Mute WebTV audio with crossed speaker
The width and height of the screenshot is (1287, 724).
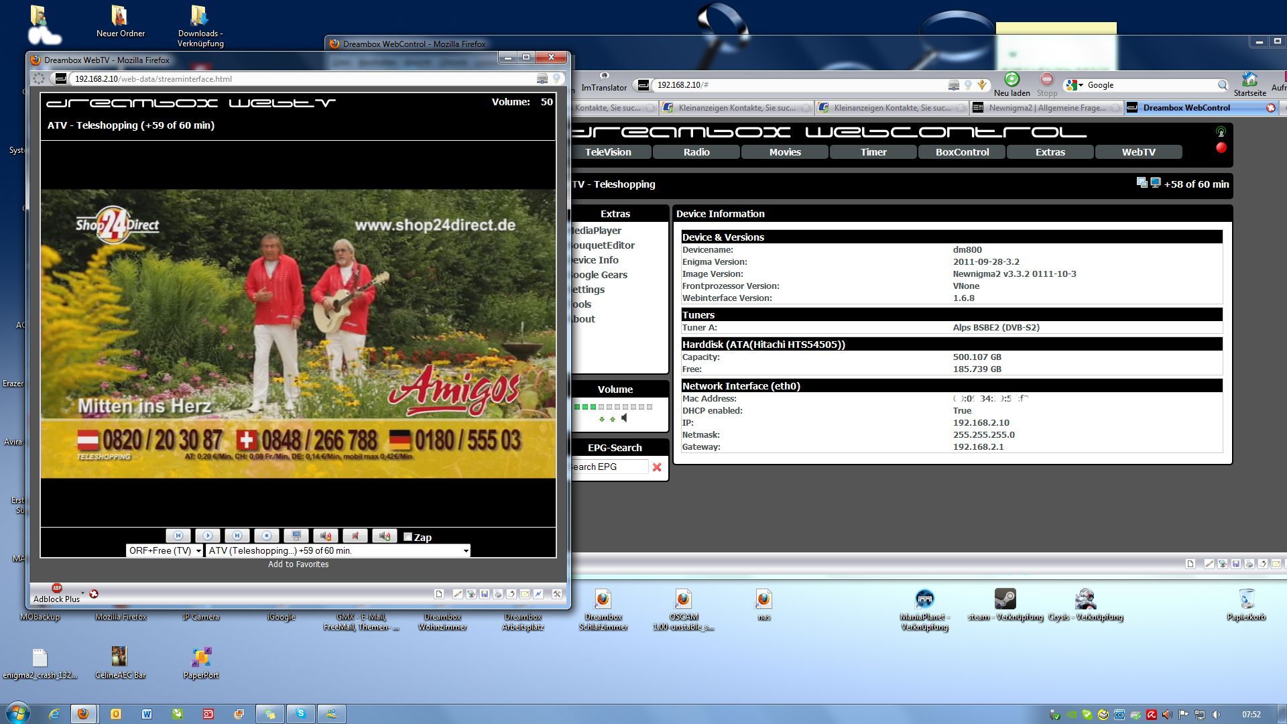355,536
